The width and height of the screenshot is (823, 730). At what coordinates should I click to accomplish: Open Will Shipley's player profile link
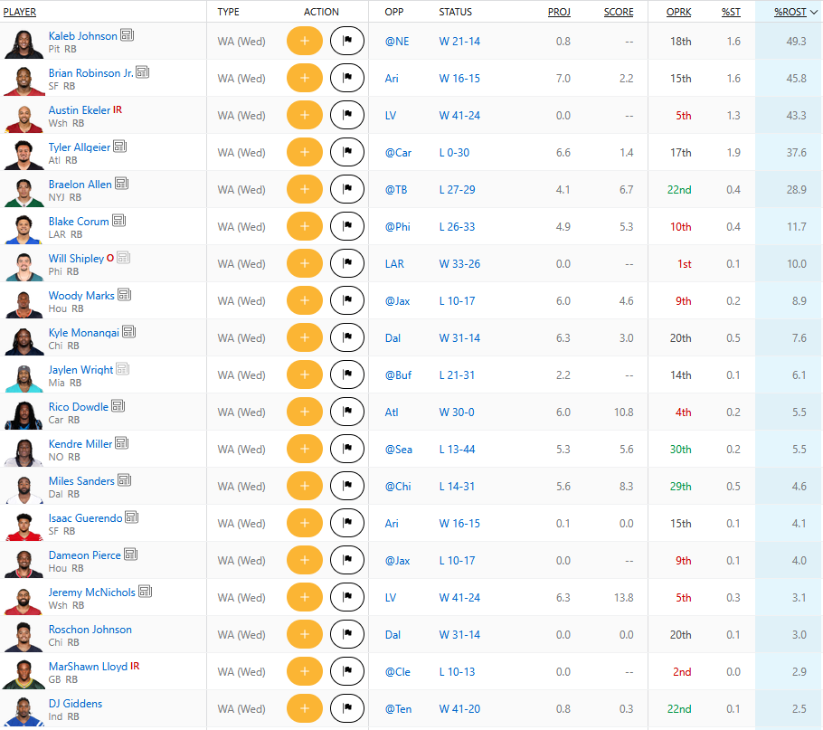click(76, 259)
